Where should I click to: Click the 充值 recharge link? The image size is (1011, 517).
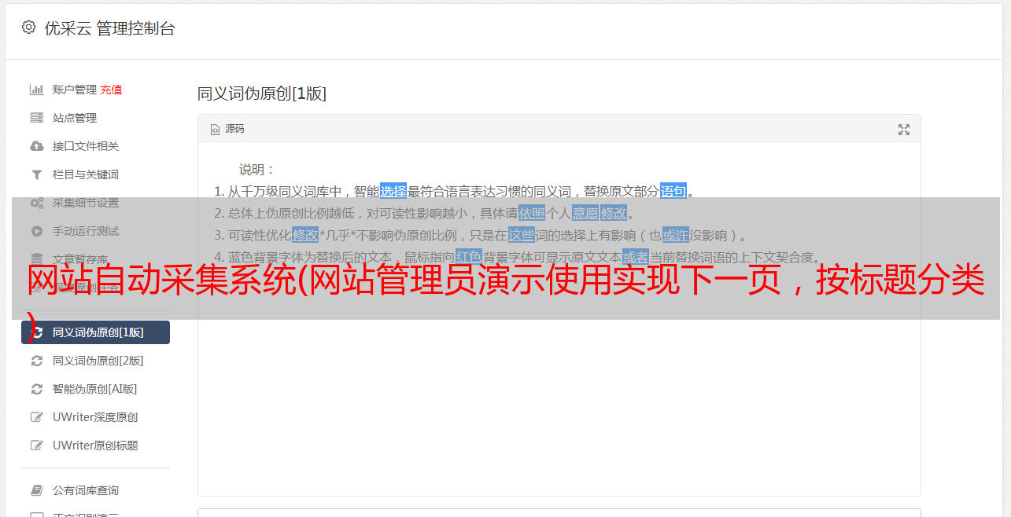tap(111, 90)
